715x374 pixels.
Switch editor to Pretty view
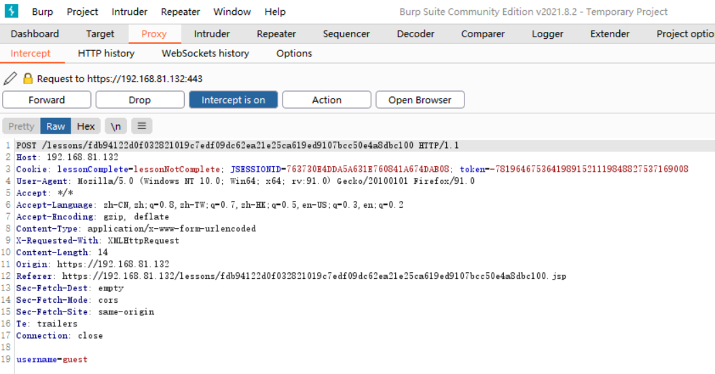pyautogui.click(x=21, y=126)
